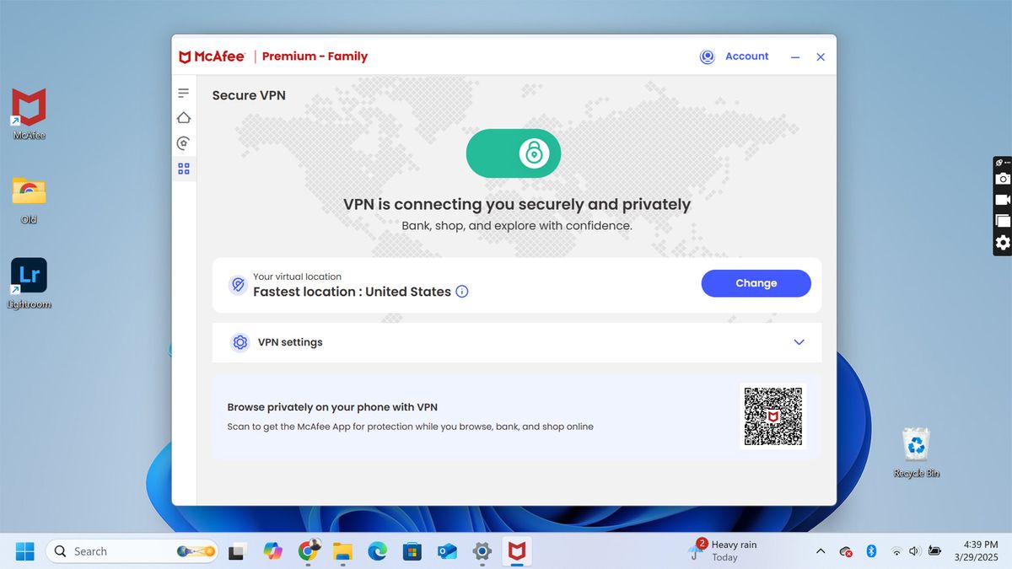
Task: Open the Account menu in McAfee header
Action: pos(746,56)
